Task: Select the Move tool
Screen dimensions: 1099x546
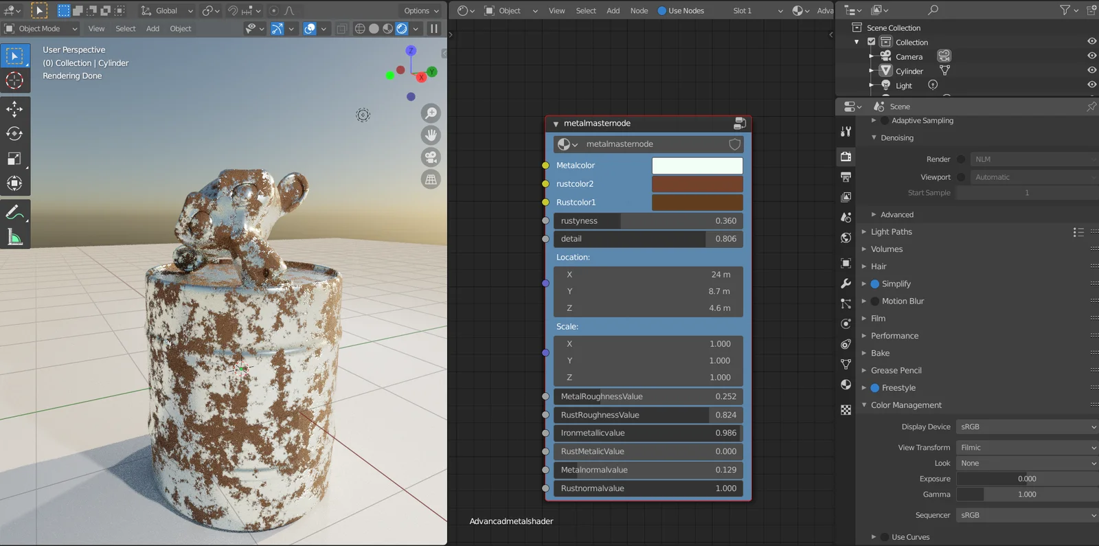Action: 14,109
